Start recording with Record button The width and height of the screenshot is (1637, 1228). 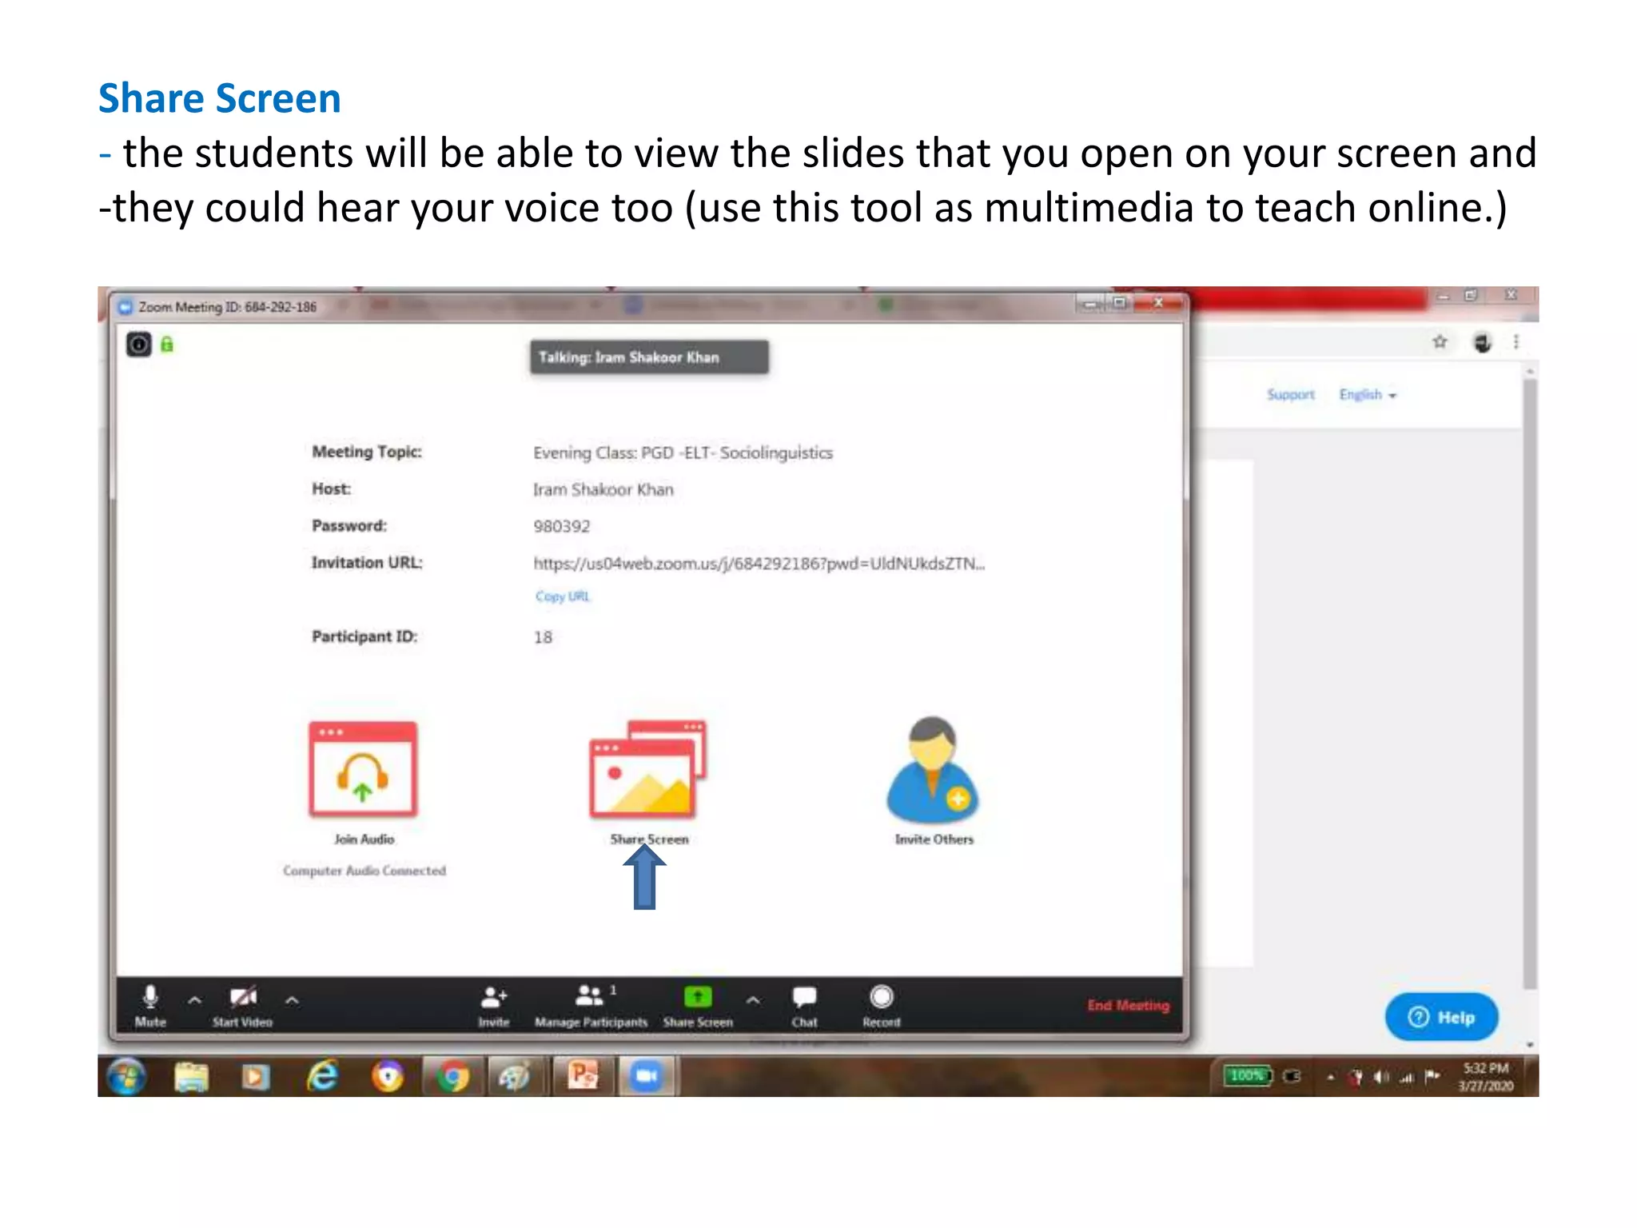[881, 1006]
